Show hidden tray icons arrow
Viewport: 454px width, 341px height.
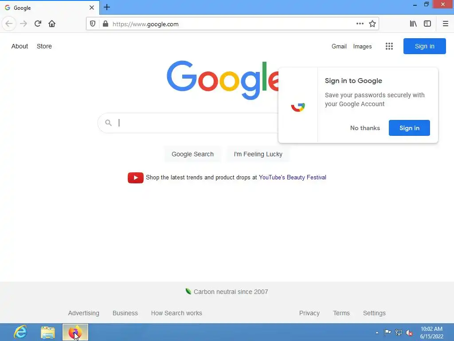377,333
